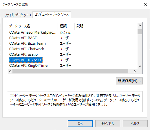150x130 pixels.
Task: Open help with ヘルプ button
Action: click(135, 124)
